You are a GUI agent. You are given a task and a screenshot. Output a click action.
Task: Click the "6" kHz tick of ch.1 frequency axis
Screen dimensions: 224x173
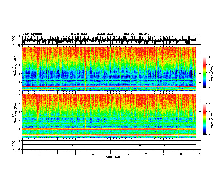coord(20,65)
